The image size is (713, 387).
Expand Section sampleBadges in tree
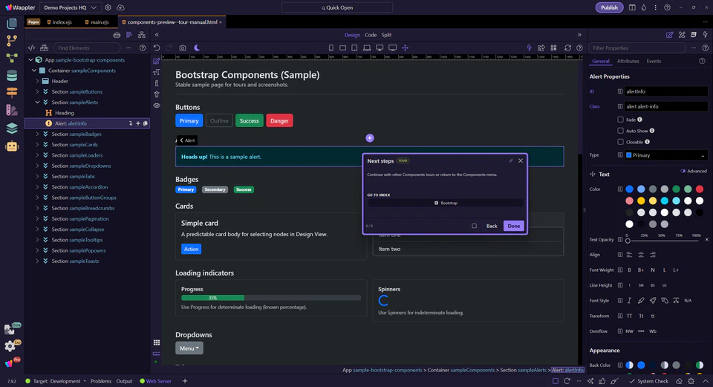point(37,134)
